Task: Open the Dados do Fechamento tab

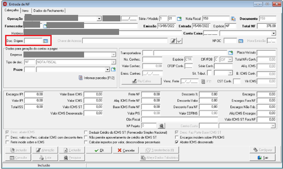Action: coord(49,11)
